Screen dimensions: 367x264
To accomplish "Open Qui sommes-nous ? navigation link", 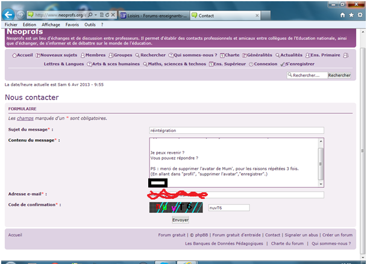I will (x=195, y=55).
